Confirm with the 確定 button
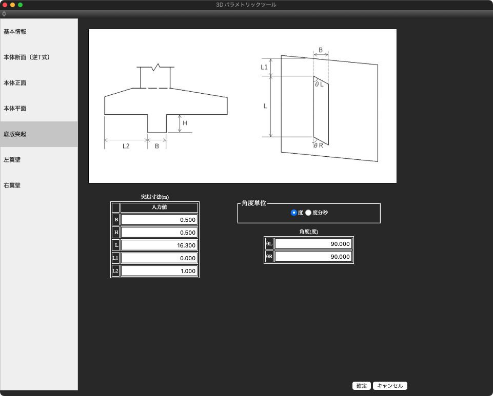This screenshot has width=493, height=396. [362, 386]
